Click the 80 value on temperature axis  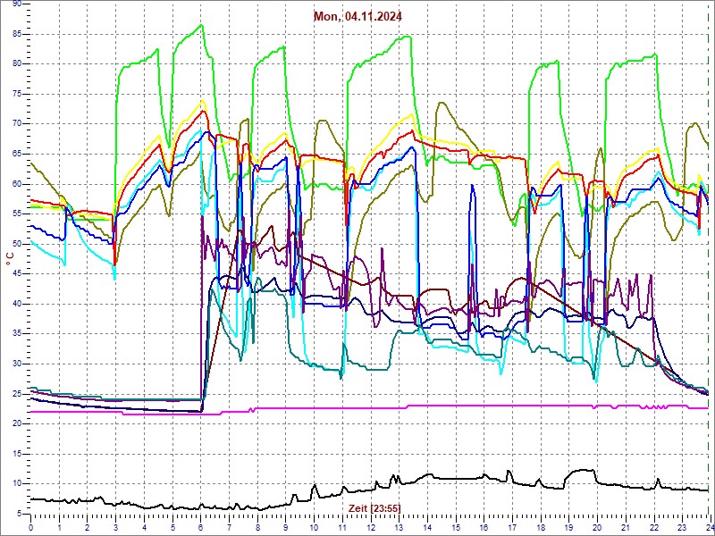[16, 63]
